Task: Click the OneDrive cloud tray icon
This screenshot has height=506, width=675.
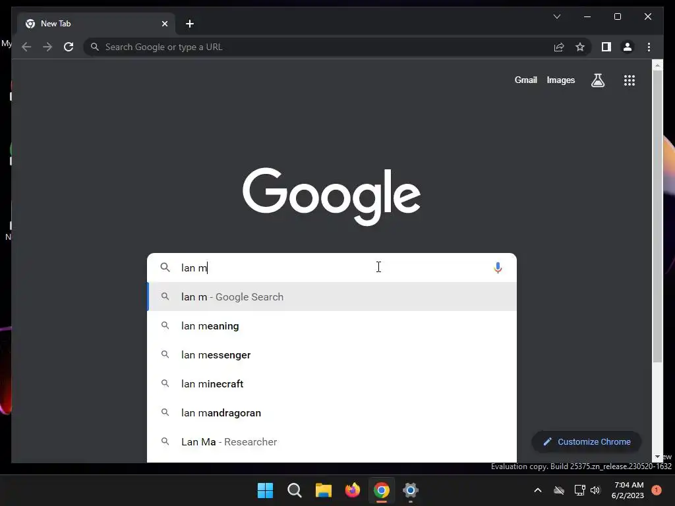Action: [x=559, y=490]
